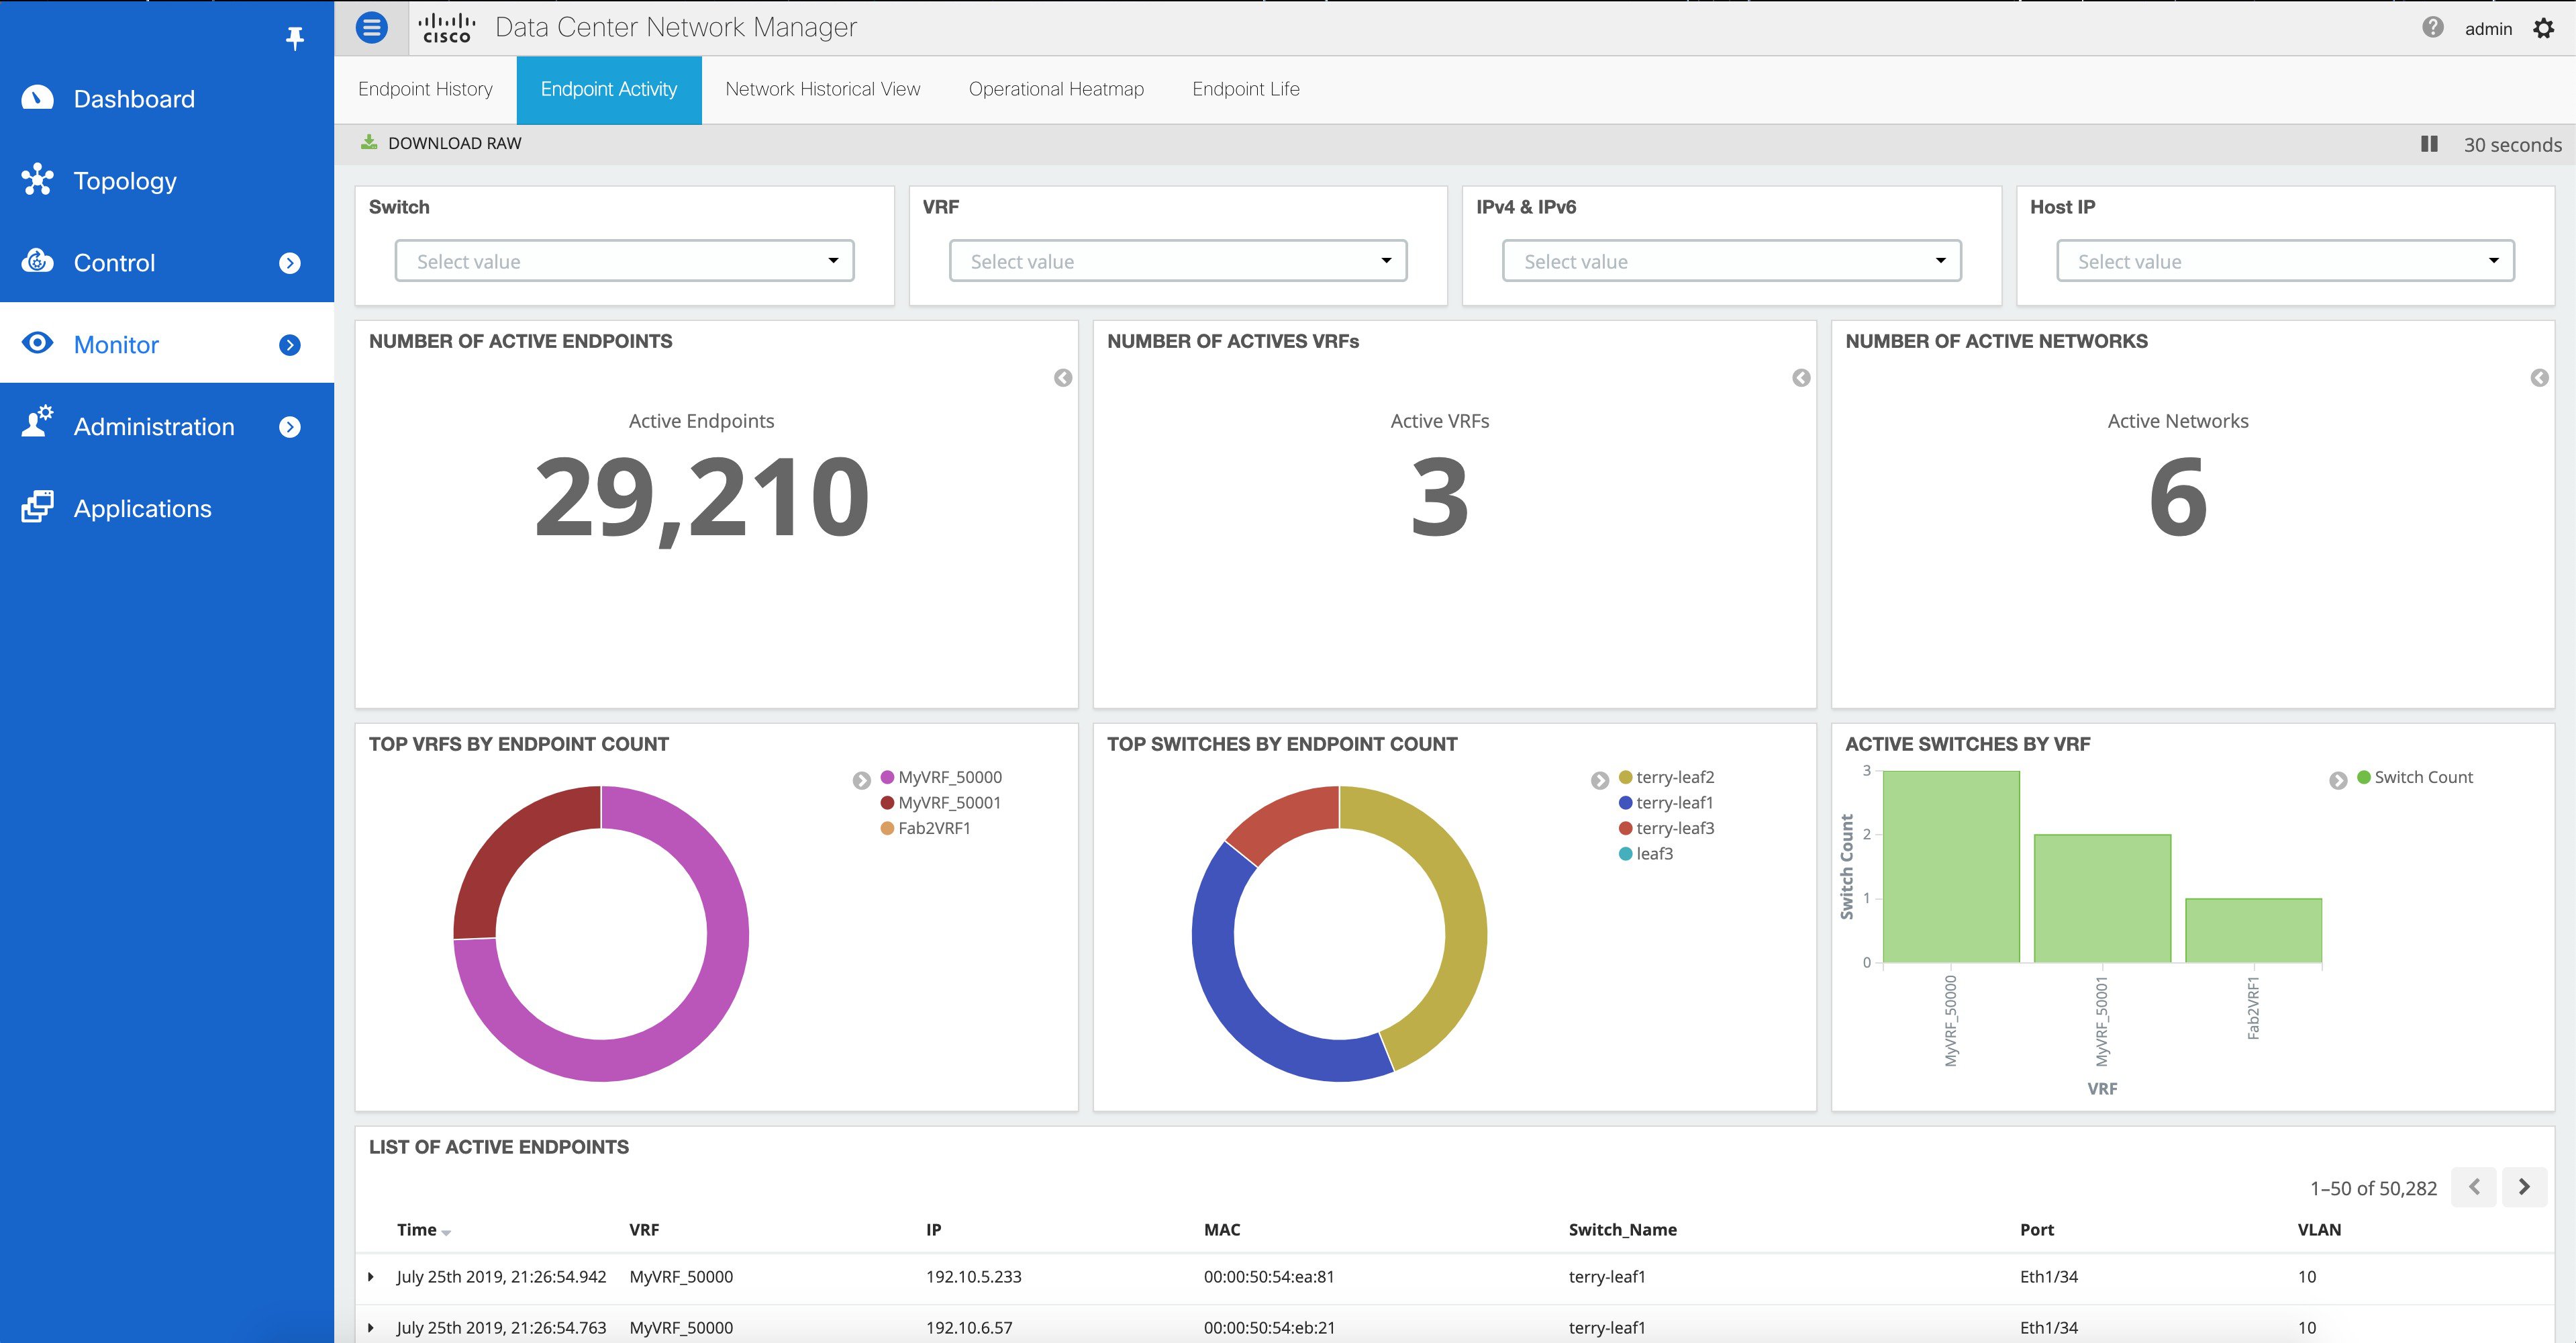This screenshot has height=1343, width=2576.
Task: Open the Operational Heatmap tab
Action: coord(1055,89)
